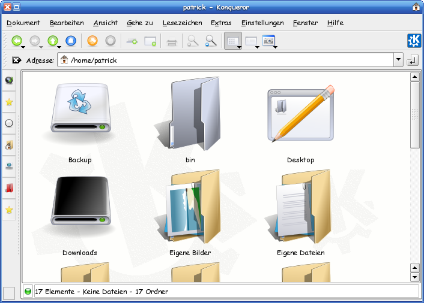Expand the list view mode dropdown arrow

pyautogui.click(x=257, y=47)
